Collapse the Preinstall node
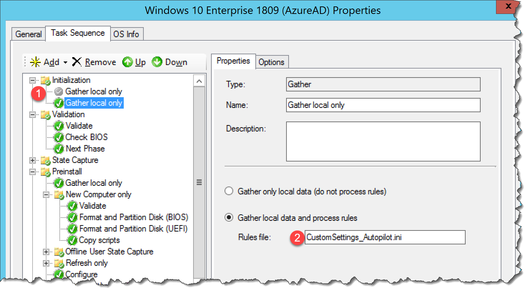 pos(32,172)
